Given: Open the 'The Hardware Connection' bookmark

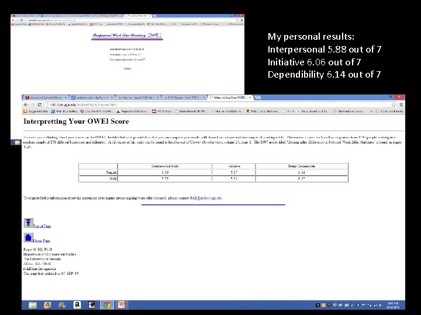Looking at the screenshot, I should [348, 111].
